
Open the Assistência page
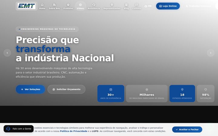pos(94,6)
